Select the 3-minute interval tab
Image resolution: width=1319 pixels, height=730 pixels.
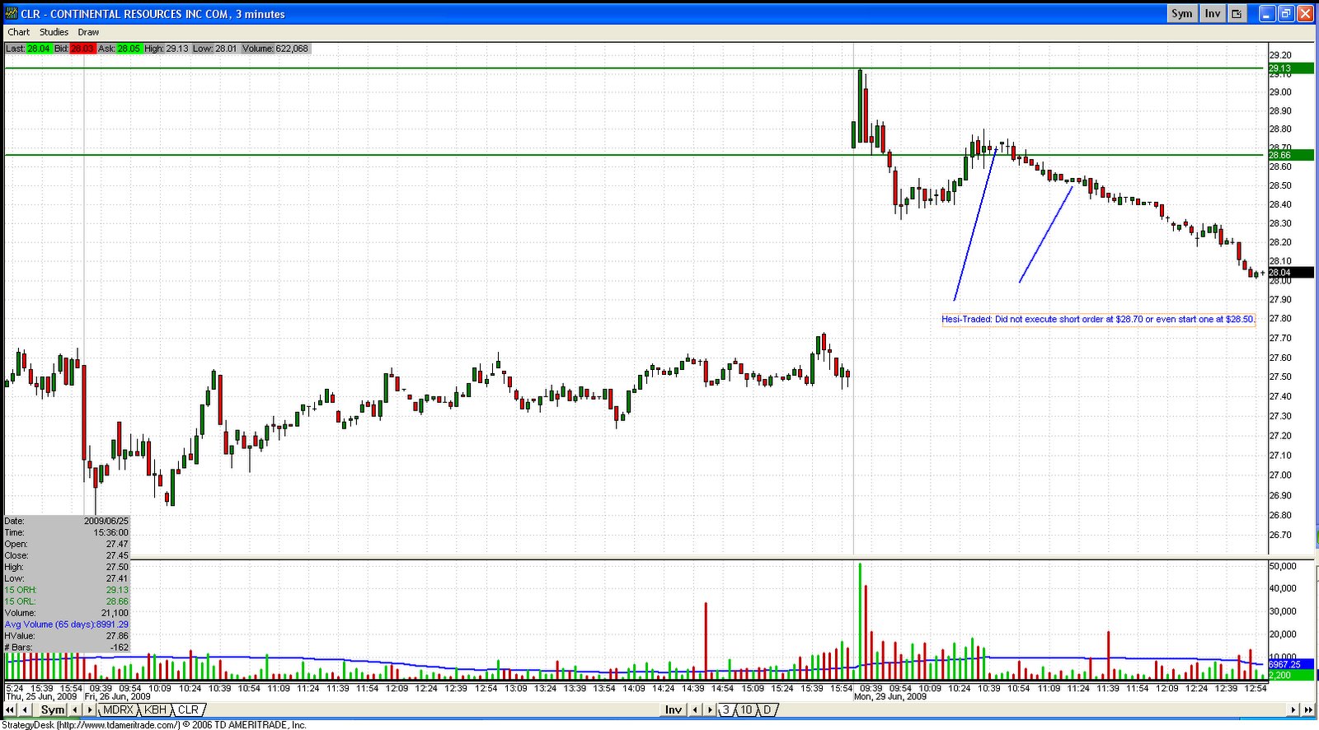click(x=725, y=709)
